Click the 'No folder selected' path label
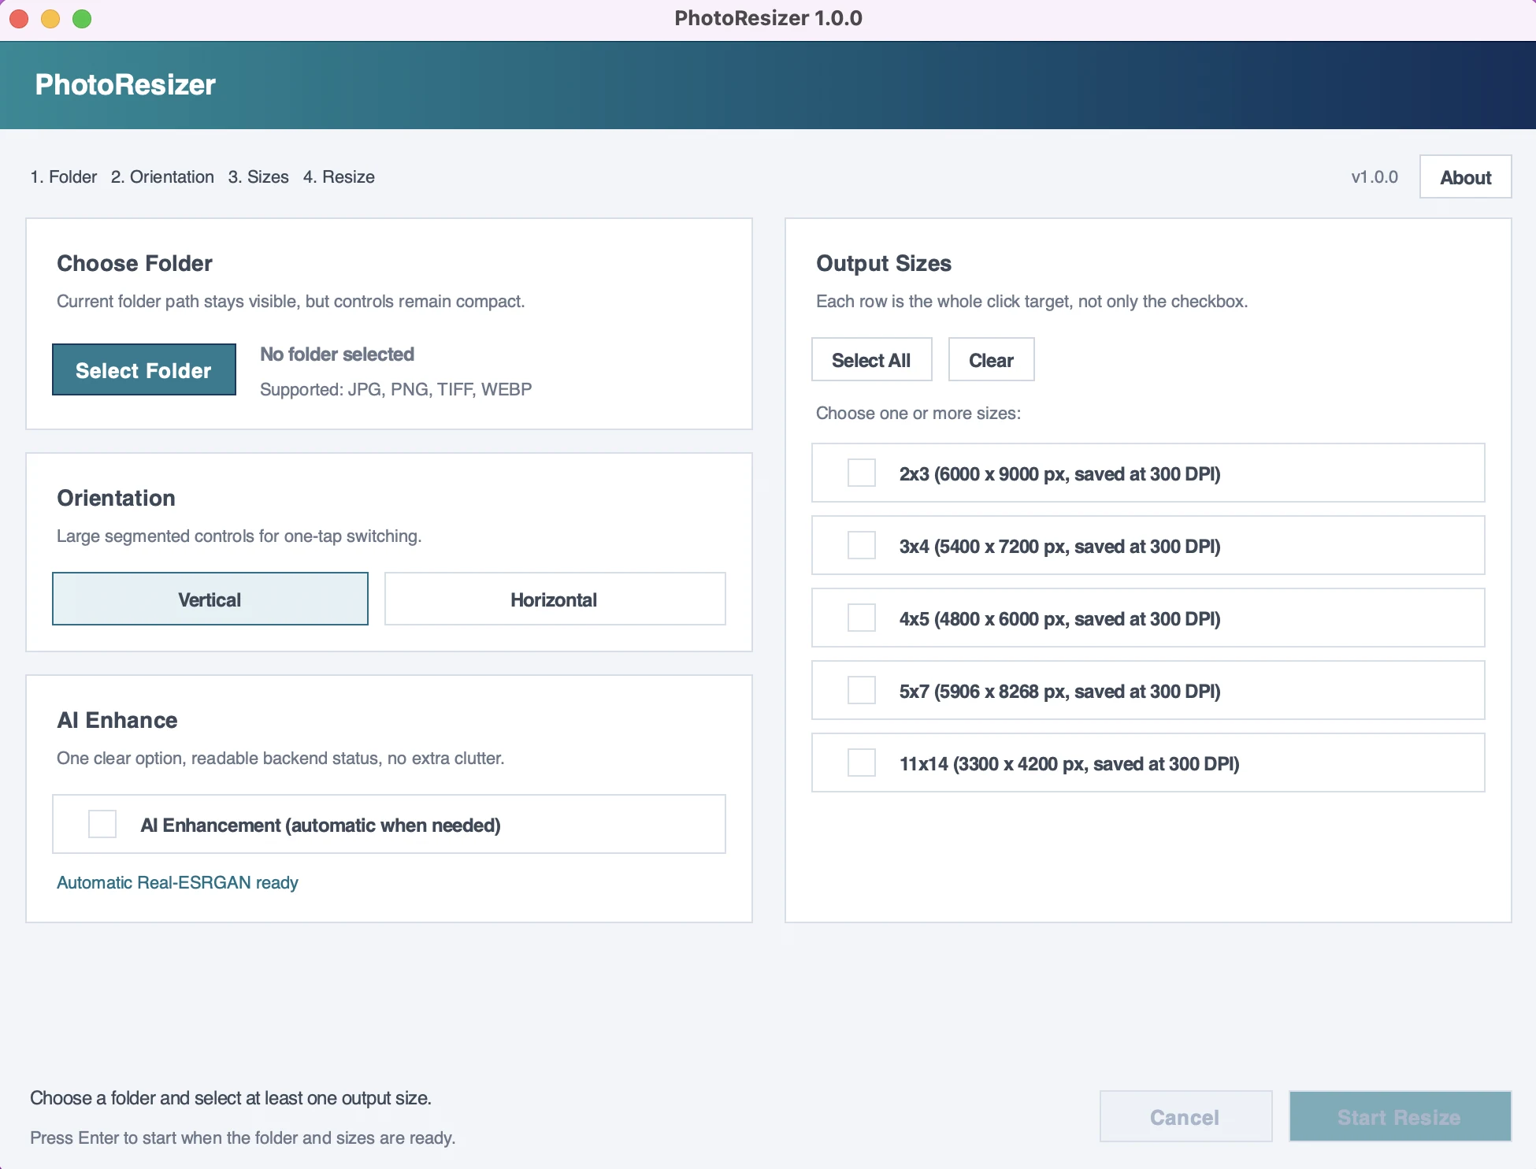 [337, 354]
